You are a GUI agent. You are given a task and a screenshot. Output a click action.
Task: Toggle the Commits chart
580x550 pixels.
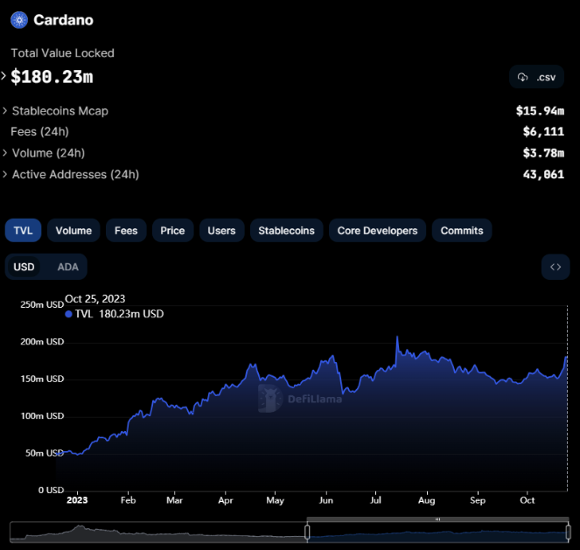click(x=462, y=231)
